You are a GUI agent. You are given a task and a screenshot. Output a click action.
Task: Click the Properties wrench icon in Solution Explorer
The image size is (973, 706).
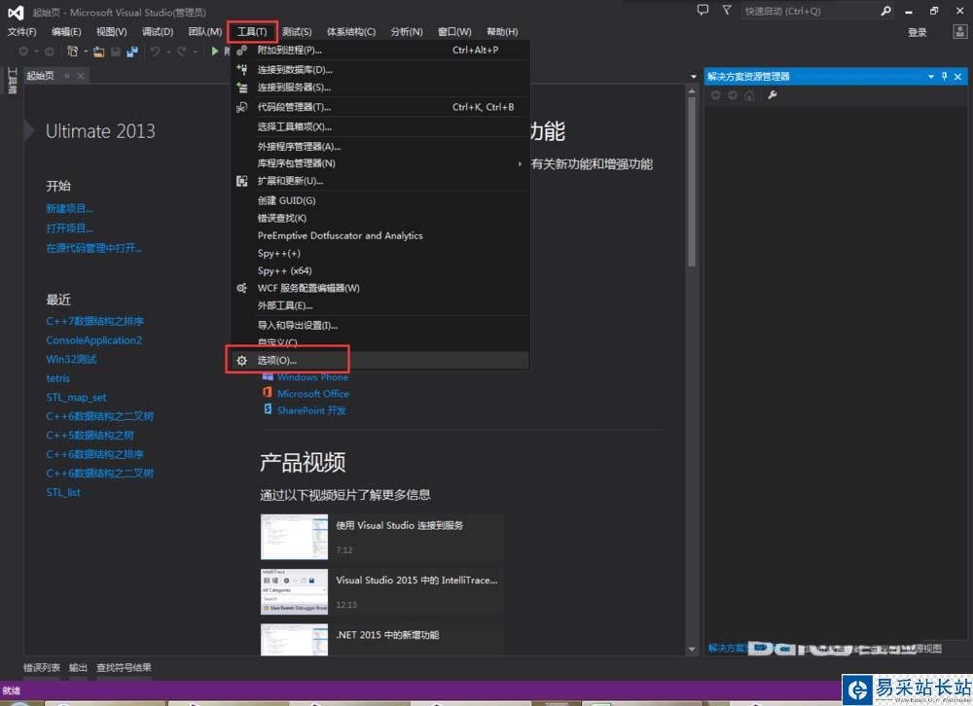point(773,95)
